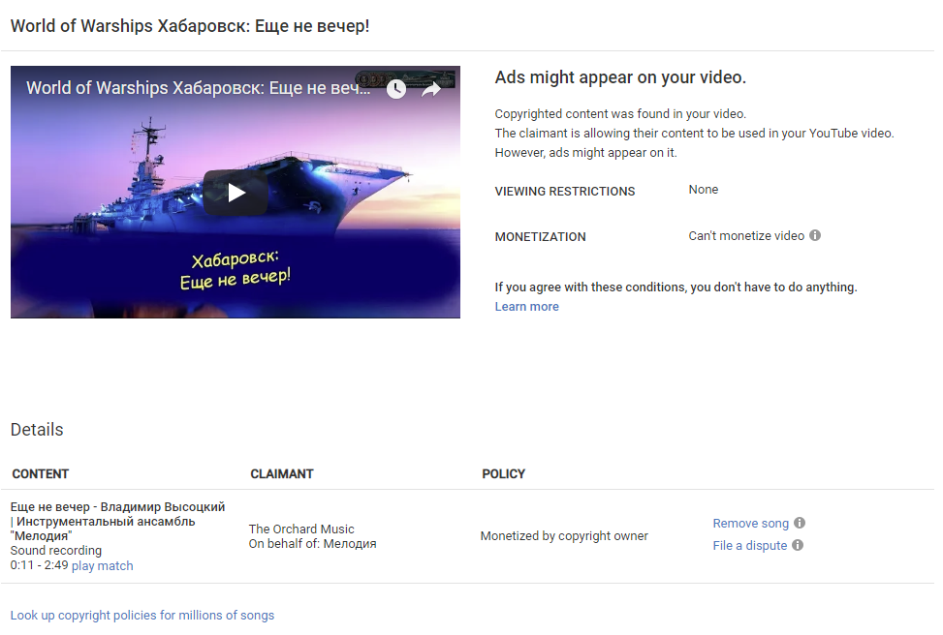Screen dimensions: 943x635
Task: Start File a dispute
Action: click(x=749, y=546)
